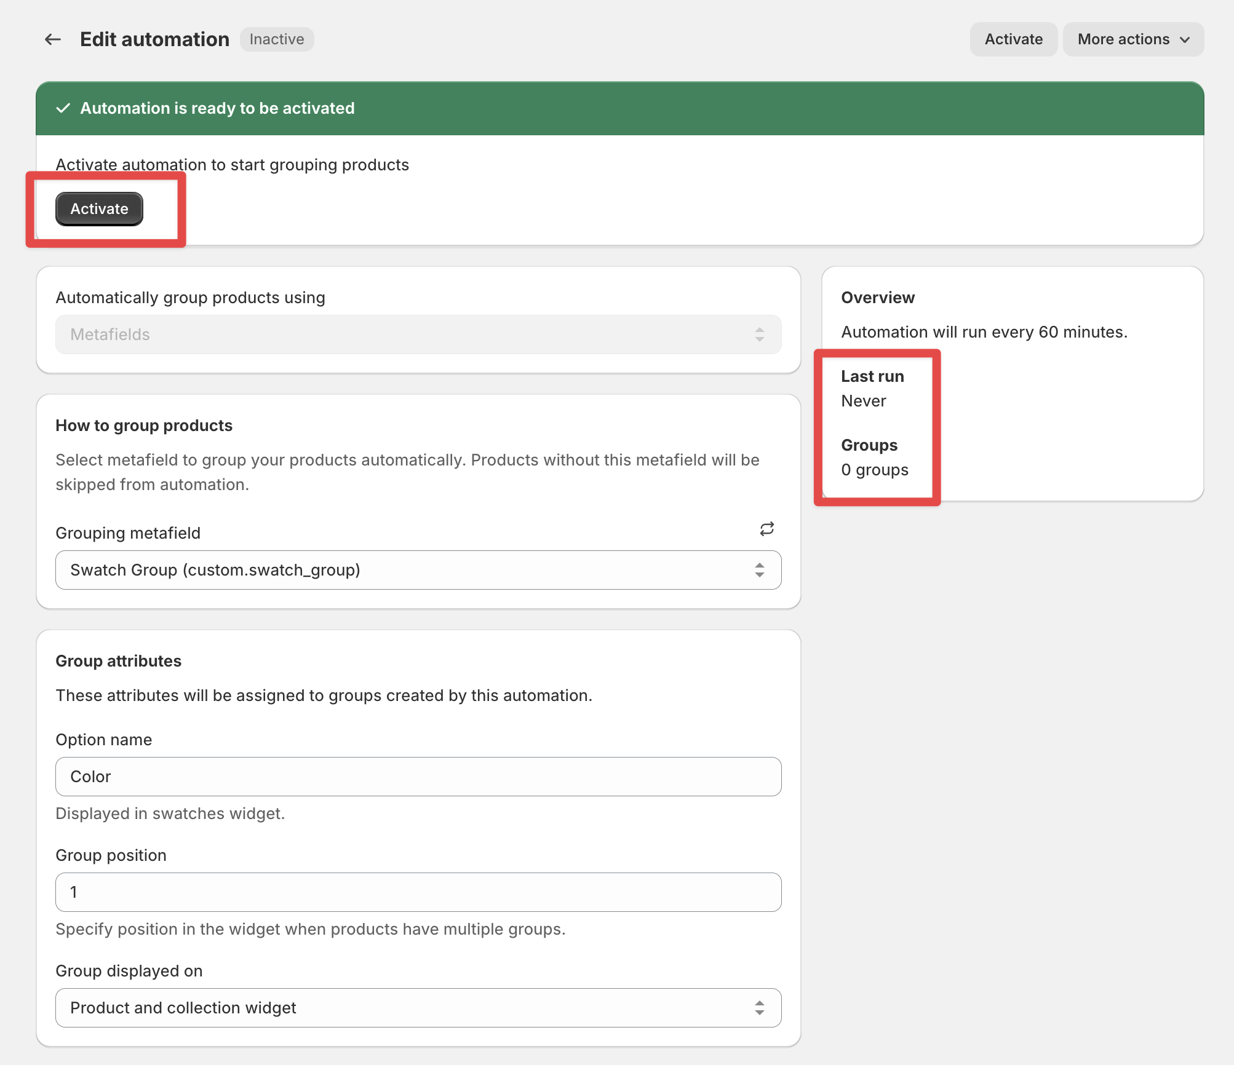1234x1065 pixels.
Task: Click the Metafields select arrows icon
Action: (760, 335)
